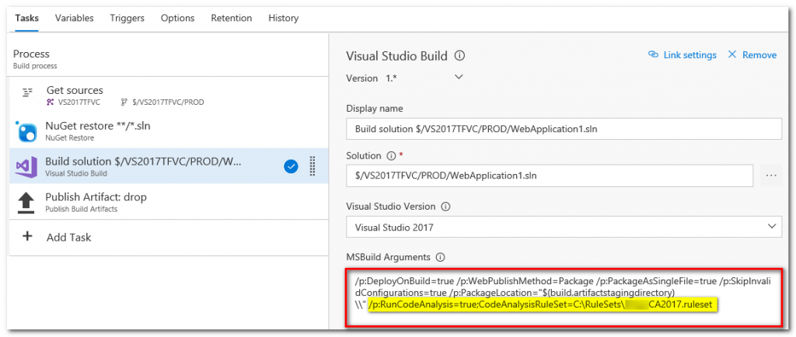This screenshot has width=796, height=337.
Task: Click Add Task in the process list
Action: (x=67, y=237)
